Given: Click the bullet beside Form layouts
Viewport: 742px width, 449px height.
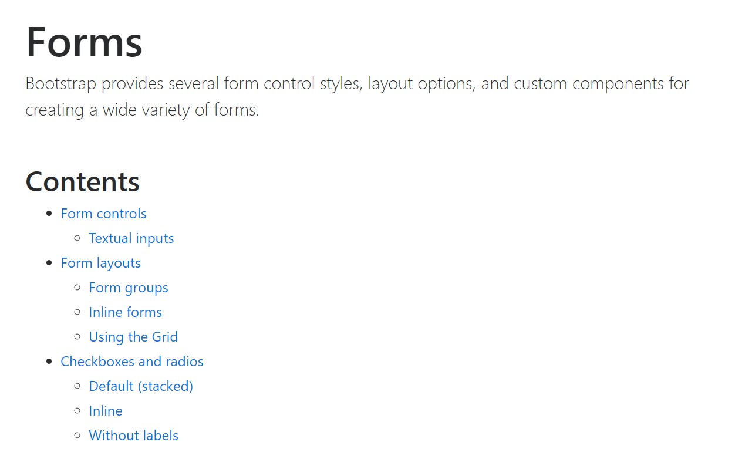Looking at the screenshot, I should coord(49,263).
